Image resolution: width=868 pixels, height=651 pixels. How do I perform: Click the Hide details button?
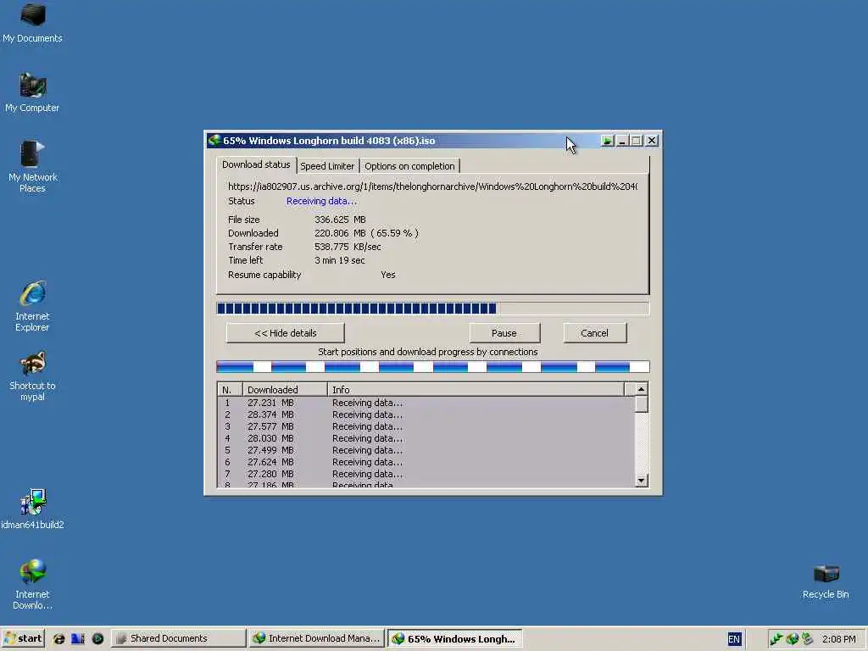285,333
